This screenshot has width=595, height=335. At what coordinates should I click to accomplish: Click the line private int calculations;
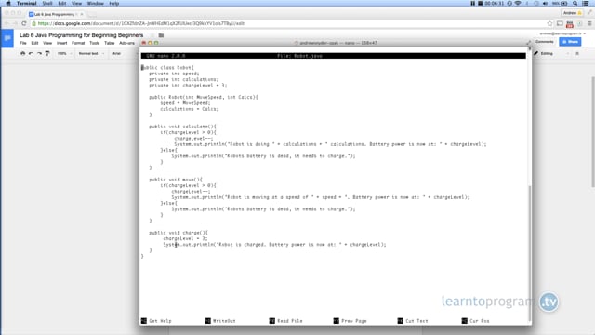click(184, 79)
